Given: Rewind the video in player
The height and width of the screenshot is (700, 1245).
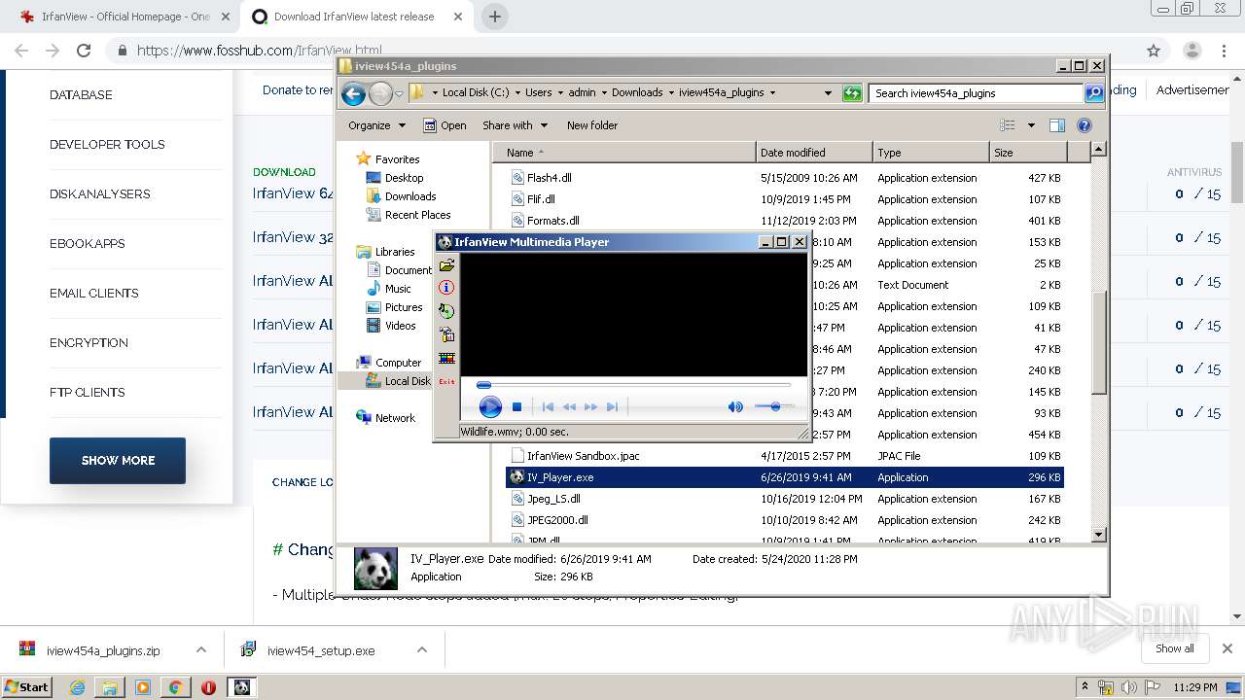Looking at the screenshot, I should point(569,406).
